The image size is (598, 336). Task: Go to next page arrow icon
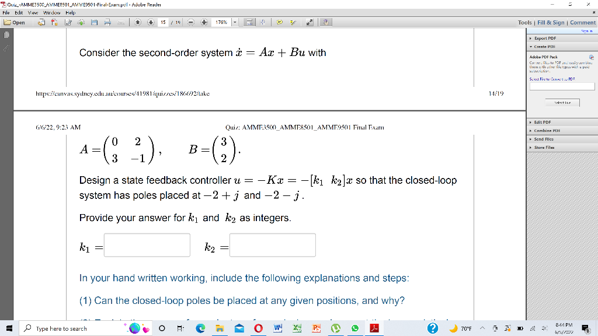(151, 23)
